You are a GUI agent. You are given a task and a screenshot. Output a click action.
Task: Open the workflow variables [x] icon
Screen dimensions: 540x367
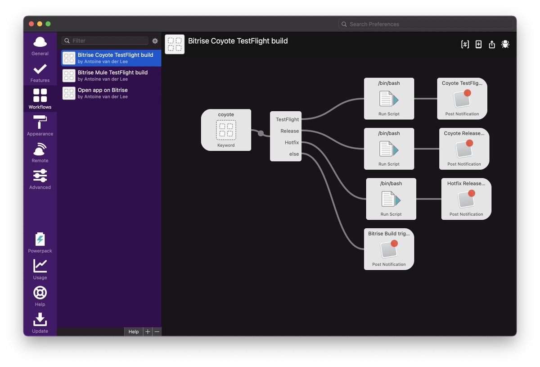[x=465, y=44]
